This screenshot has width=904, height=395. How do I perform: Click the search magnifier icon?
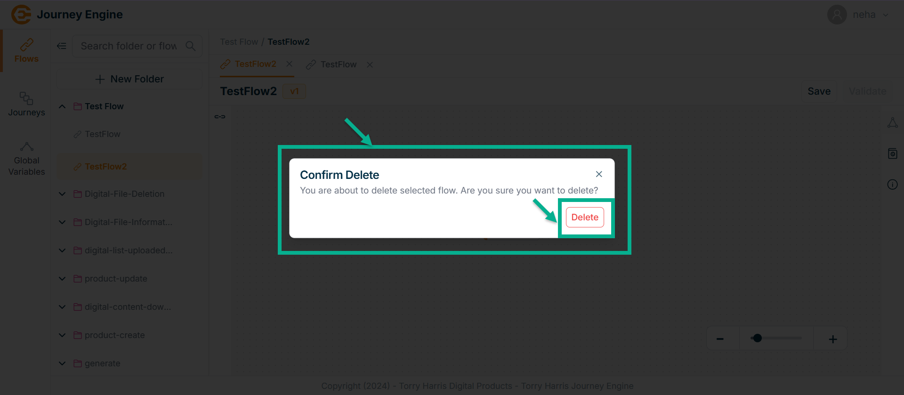(x=190, y=46)
